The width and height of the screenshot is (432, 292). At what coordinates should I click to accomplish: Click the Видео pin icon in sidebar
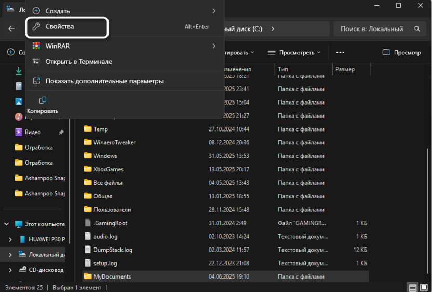[x=61, y=133]
